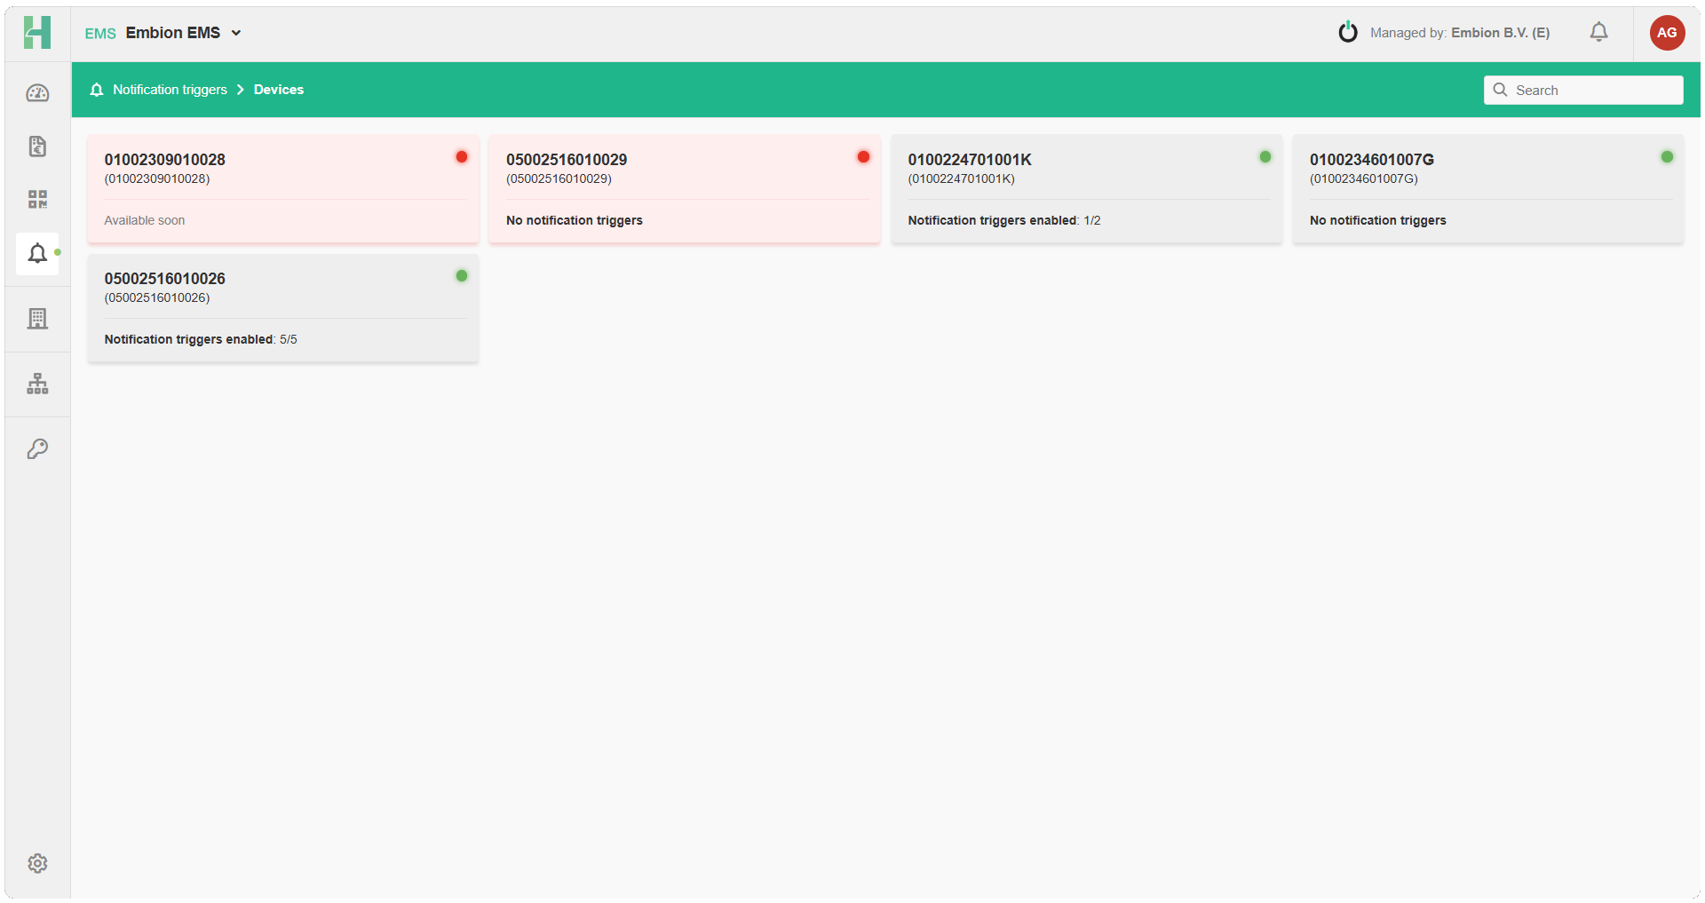Viewport: 1705px width, 903px height.
Task: Click the Heliox H logo
Action: 37,33
